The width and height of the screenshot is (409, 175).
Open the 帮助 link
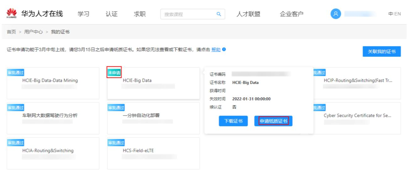click(x=216, y=50)
